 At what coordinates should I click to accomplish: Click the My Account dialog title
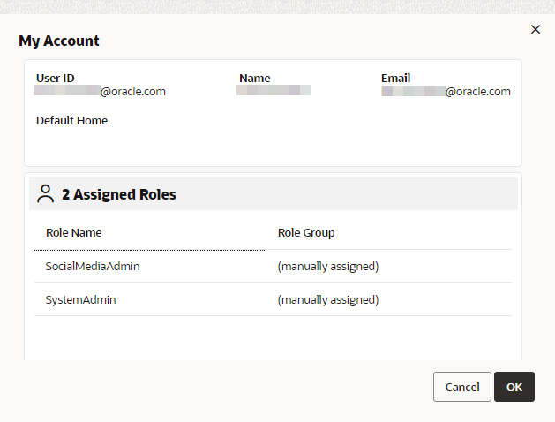point(59,41)
